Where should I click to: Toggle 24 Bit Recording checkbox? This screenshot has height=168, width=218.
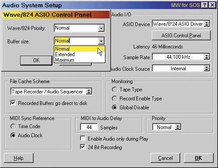tap(83, 147)
